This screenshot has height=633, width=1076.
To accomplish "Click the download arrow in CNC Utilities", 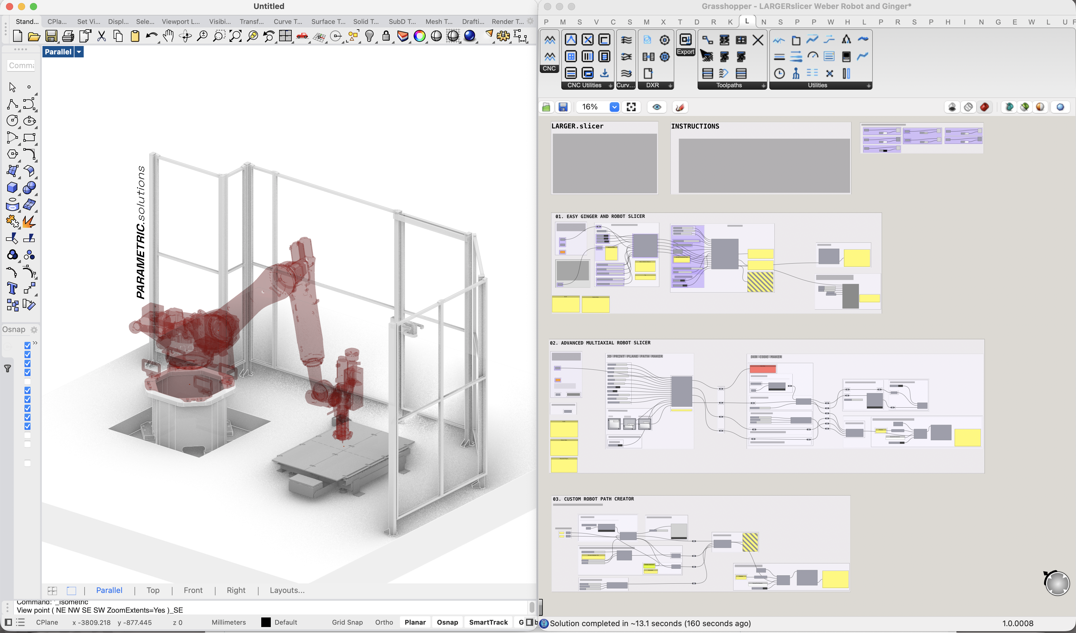I will point(604,74).
